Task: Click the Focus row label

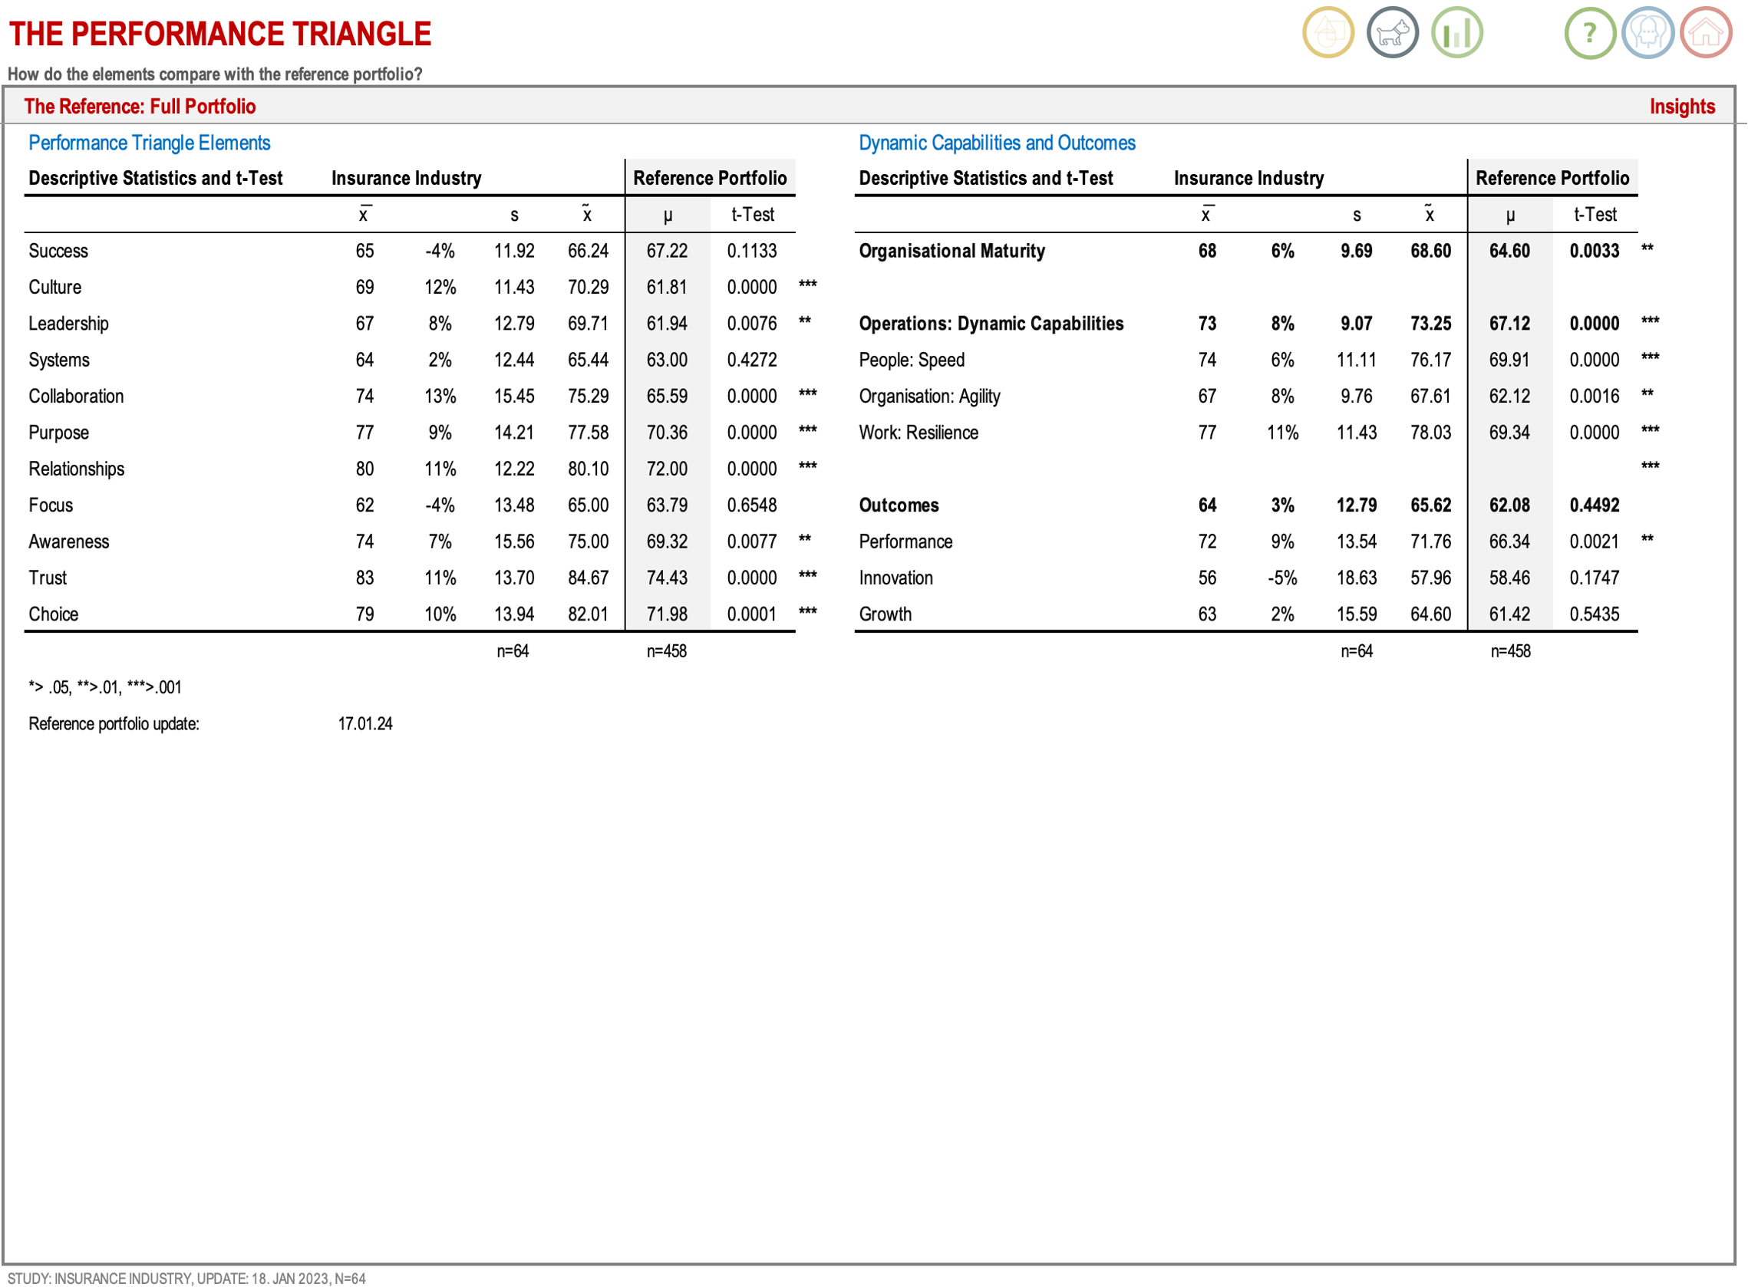Action: click(x=51, y=505)
